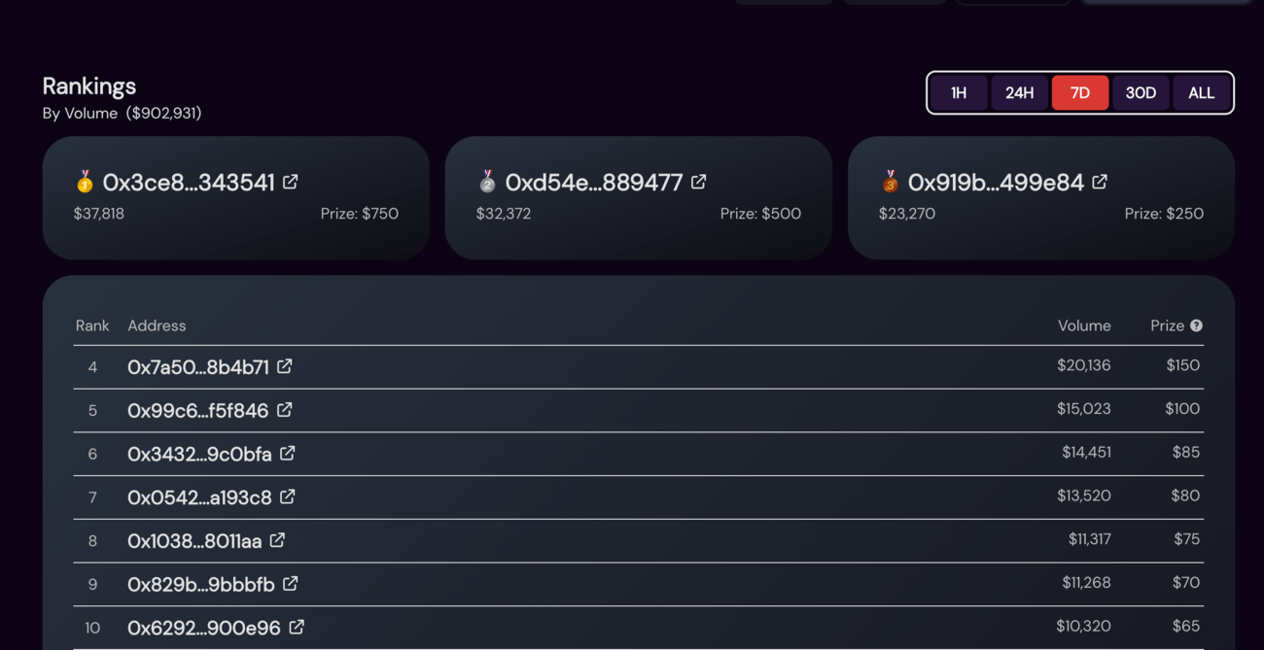Open external link icon beside 0x7a50...8b4b71
1264x650 pixels.
point(284,366)
